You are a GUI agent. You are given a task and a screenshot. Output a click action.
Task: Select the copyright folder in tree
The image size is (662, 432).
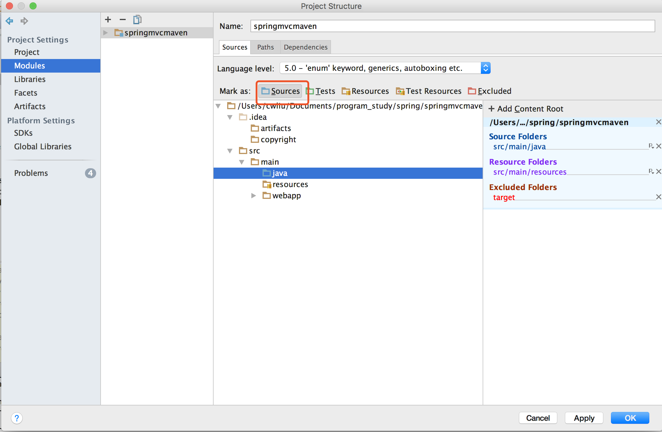point(273,140)
